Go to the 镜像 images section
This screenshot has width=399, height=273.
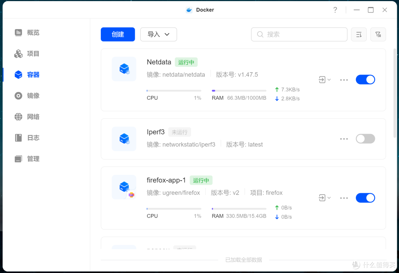click(27, 96)
